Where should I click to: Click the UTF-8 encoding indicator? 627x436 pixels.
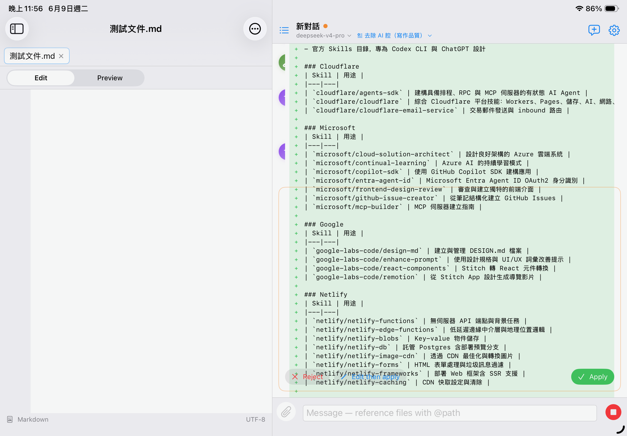click(256, 419)
